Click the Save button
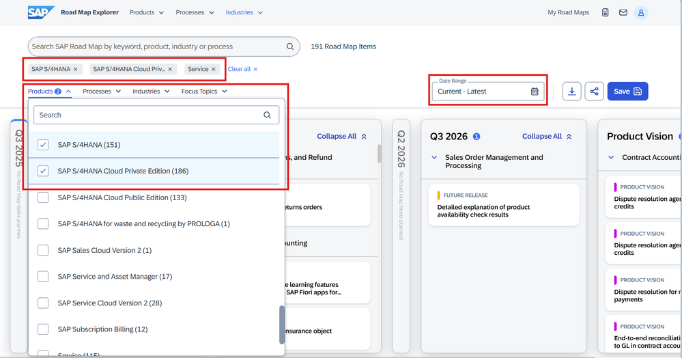Image resolution: width=682 pixels, height=358 pixels. tap(627, 92)
